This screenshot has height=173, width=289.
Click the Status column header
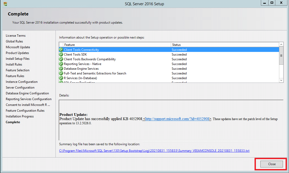tap(225, 45)
